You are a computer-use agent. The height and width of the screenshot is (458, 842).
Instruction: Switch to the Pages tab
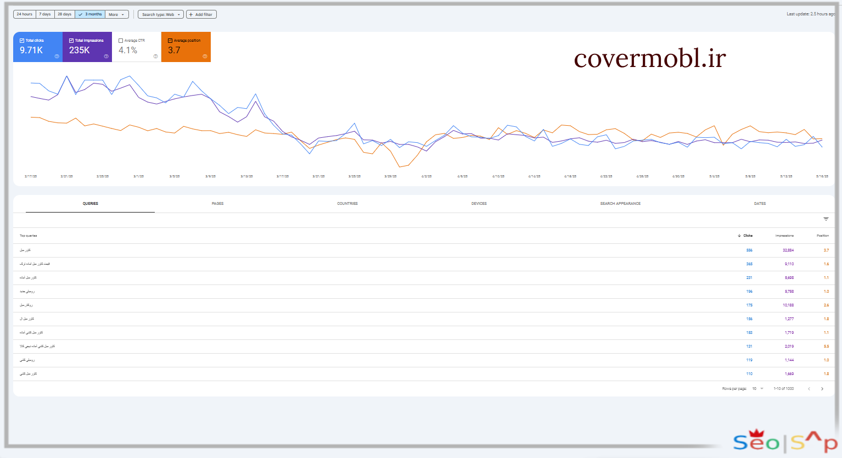(x=217, y=204)
